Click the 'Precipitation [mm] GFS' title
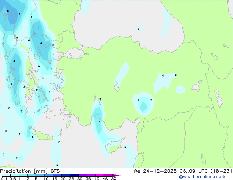 click(x=30, y=171)
